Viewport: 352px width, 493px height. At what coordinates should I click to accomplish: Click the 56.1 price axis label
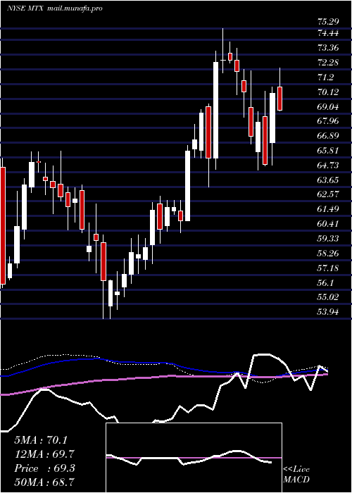[x=325, y=283]
